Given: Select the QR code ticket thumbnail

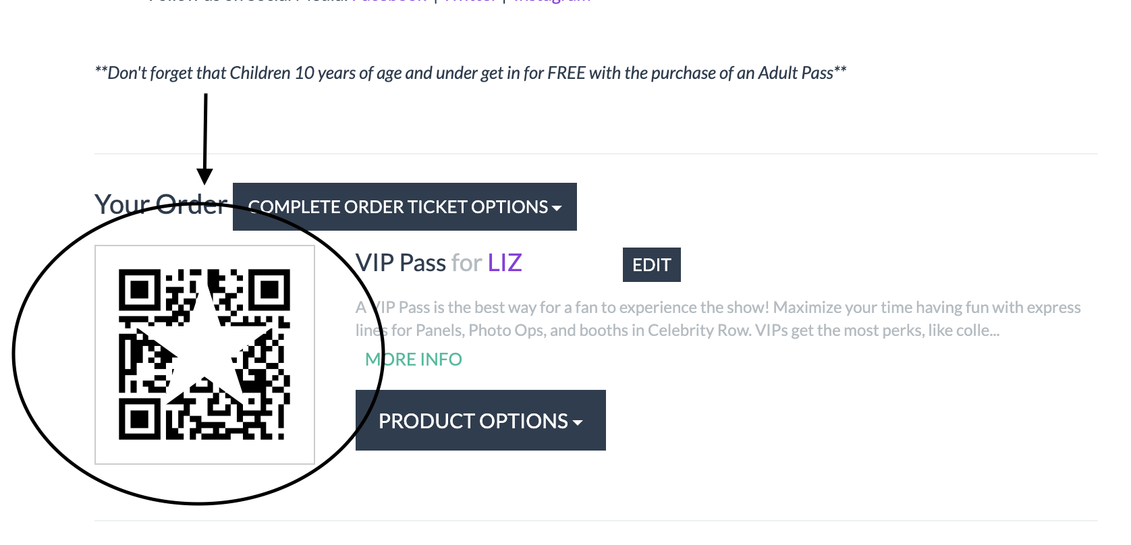Looking at the screenshot, I should click(204, 355).
